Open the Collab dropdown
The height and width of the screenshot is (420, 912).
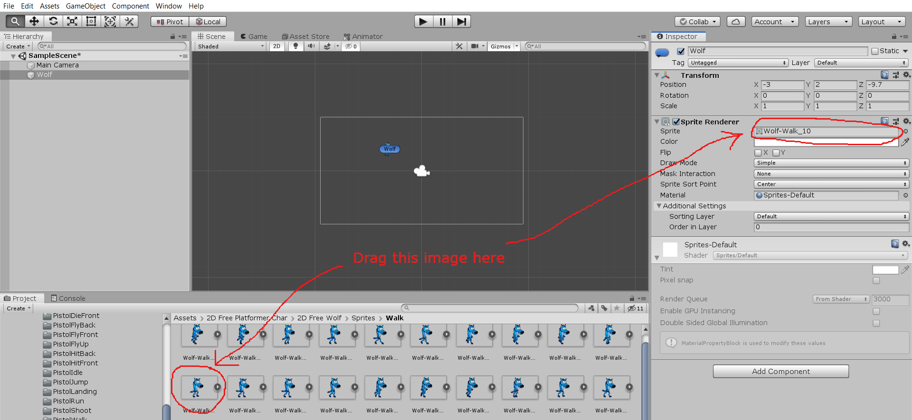(x=697, y=22)
